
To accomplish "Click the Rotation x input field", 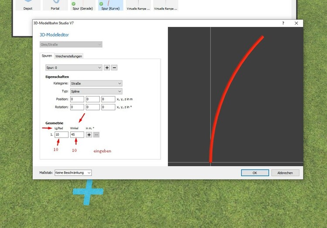I will (77, 107).
